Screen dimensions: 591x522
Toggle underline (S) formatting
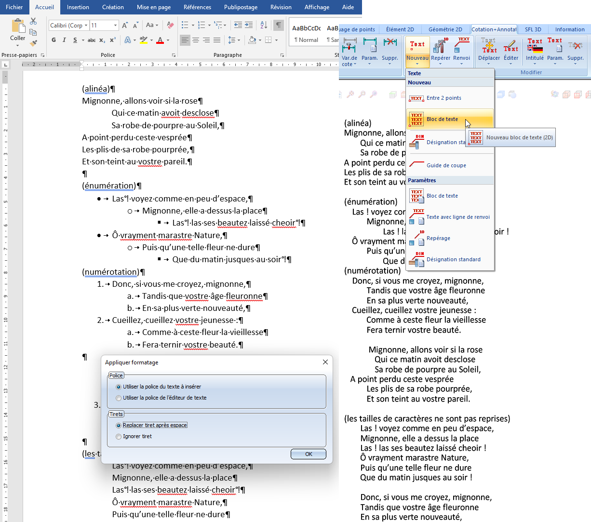75,40
